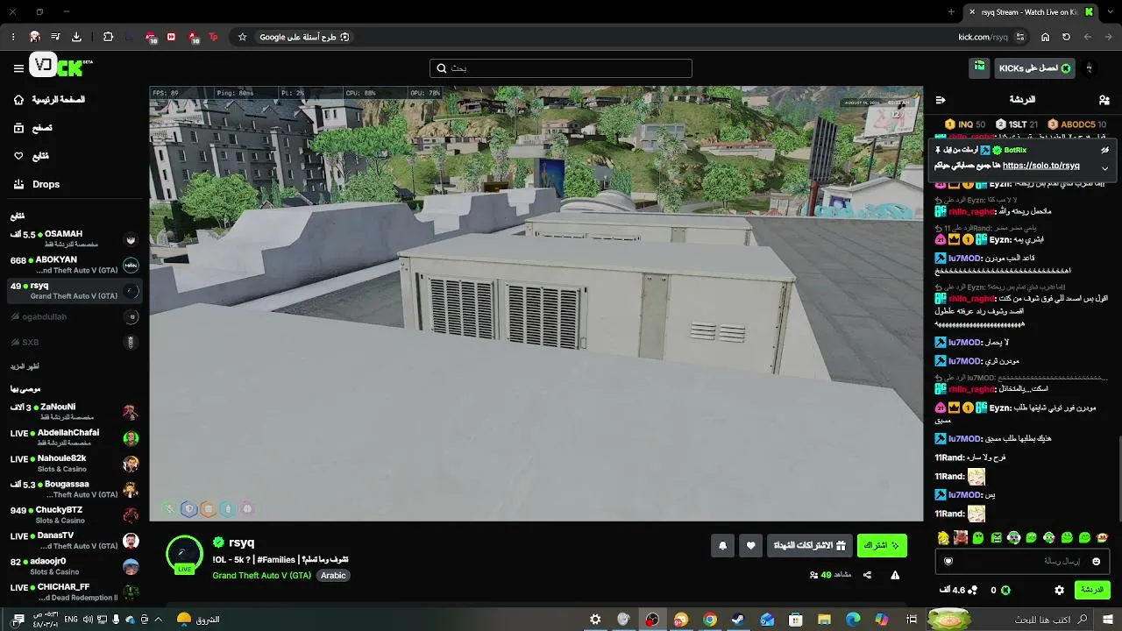Viewport: 1122px width, 631px height.
Task: Click the search box at the top
Action: pyautogui.click(x=561, y=68)
